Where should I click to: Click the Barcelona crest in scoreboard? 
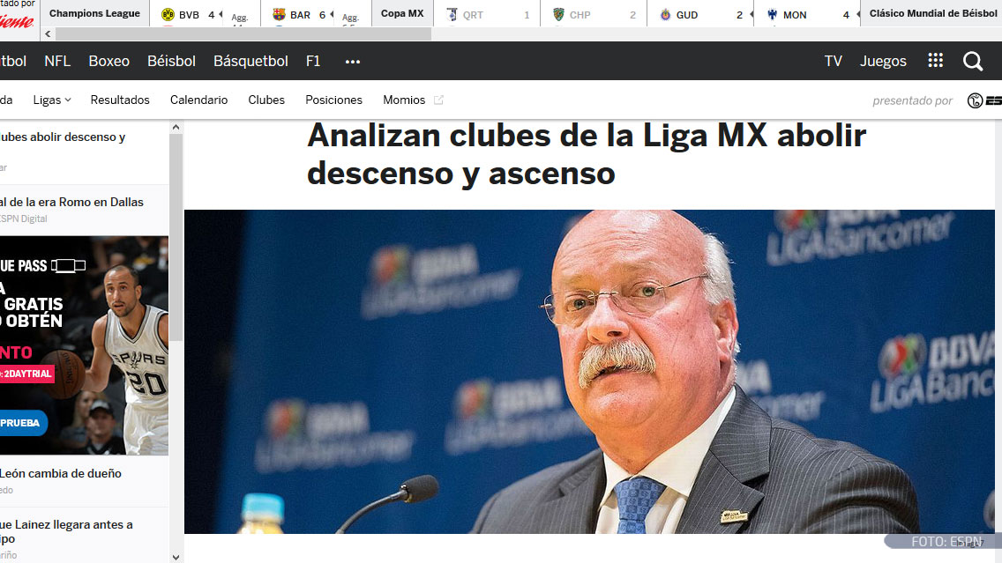(x=280, y=14)
